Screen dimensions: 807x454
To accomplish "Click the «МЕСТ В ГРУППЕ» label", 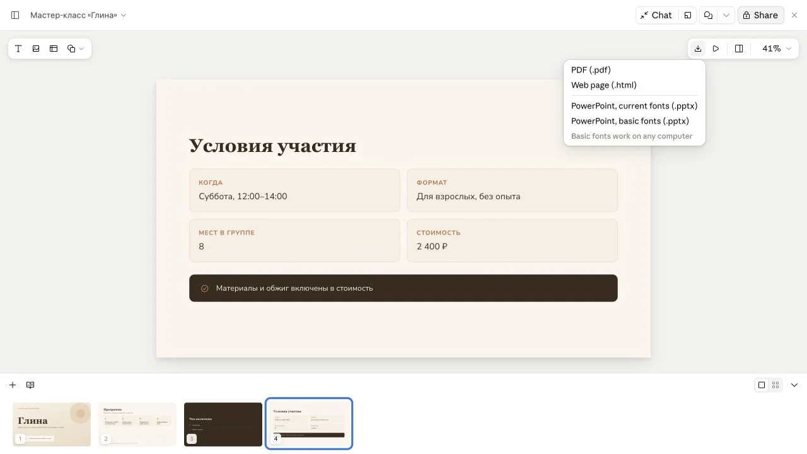I will pyautogui.click(x=227, y=233).
